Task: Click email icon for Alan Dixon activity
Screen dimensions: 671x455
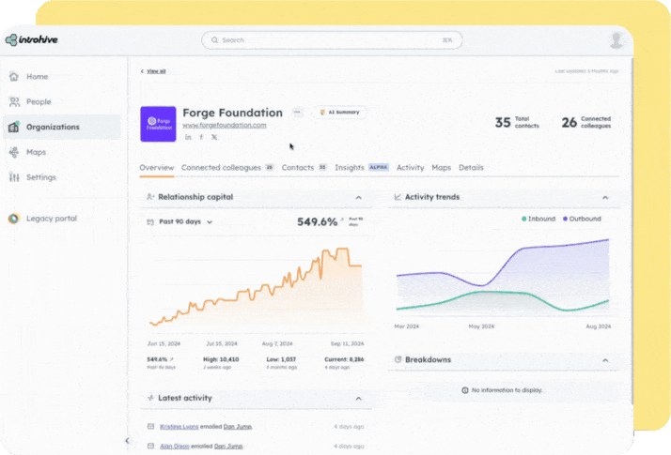Action: point(150,446)
